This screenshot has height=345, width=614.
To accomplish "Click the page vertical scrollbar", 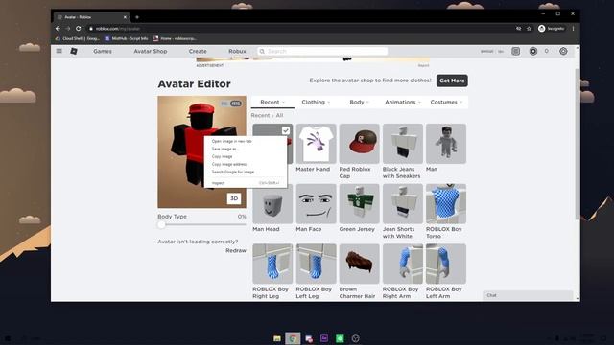I will (578, 144).
